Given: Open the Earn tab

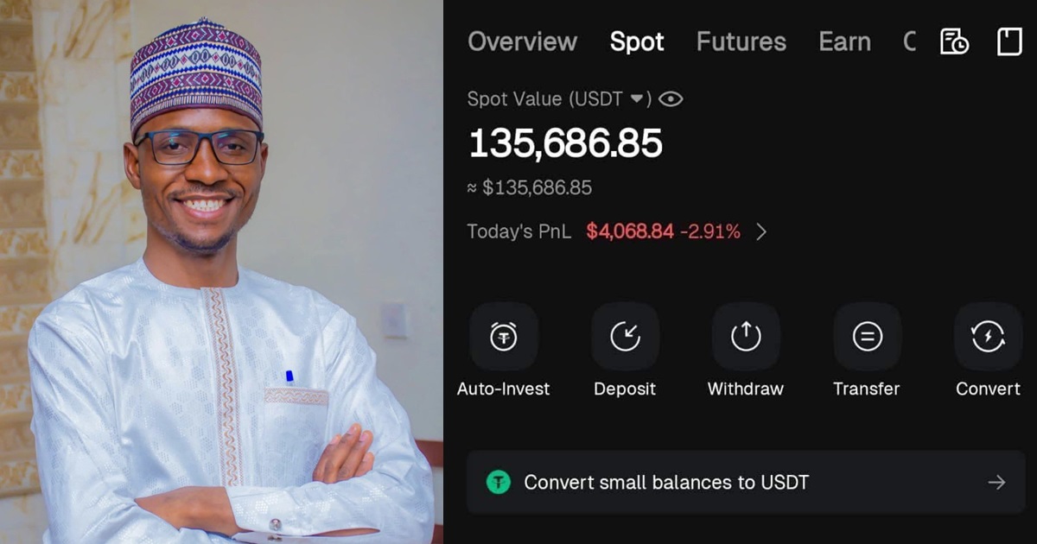Looking at the screenshot, I should coord(844,41).
